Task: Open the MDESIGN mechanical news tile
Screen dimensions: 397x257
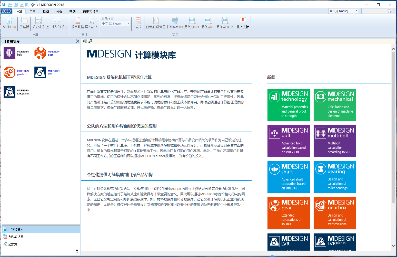Action: coord(335,105)
